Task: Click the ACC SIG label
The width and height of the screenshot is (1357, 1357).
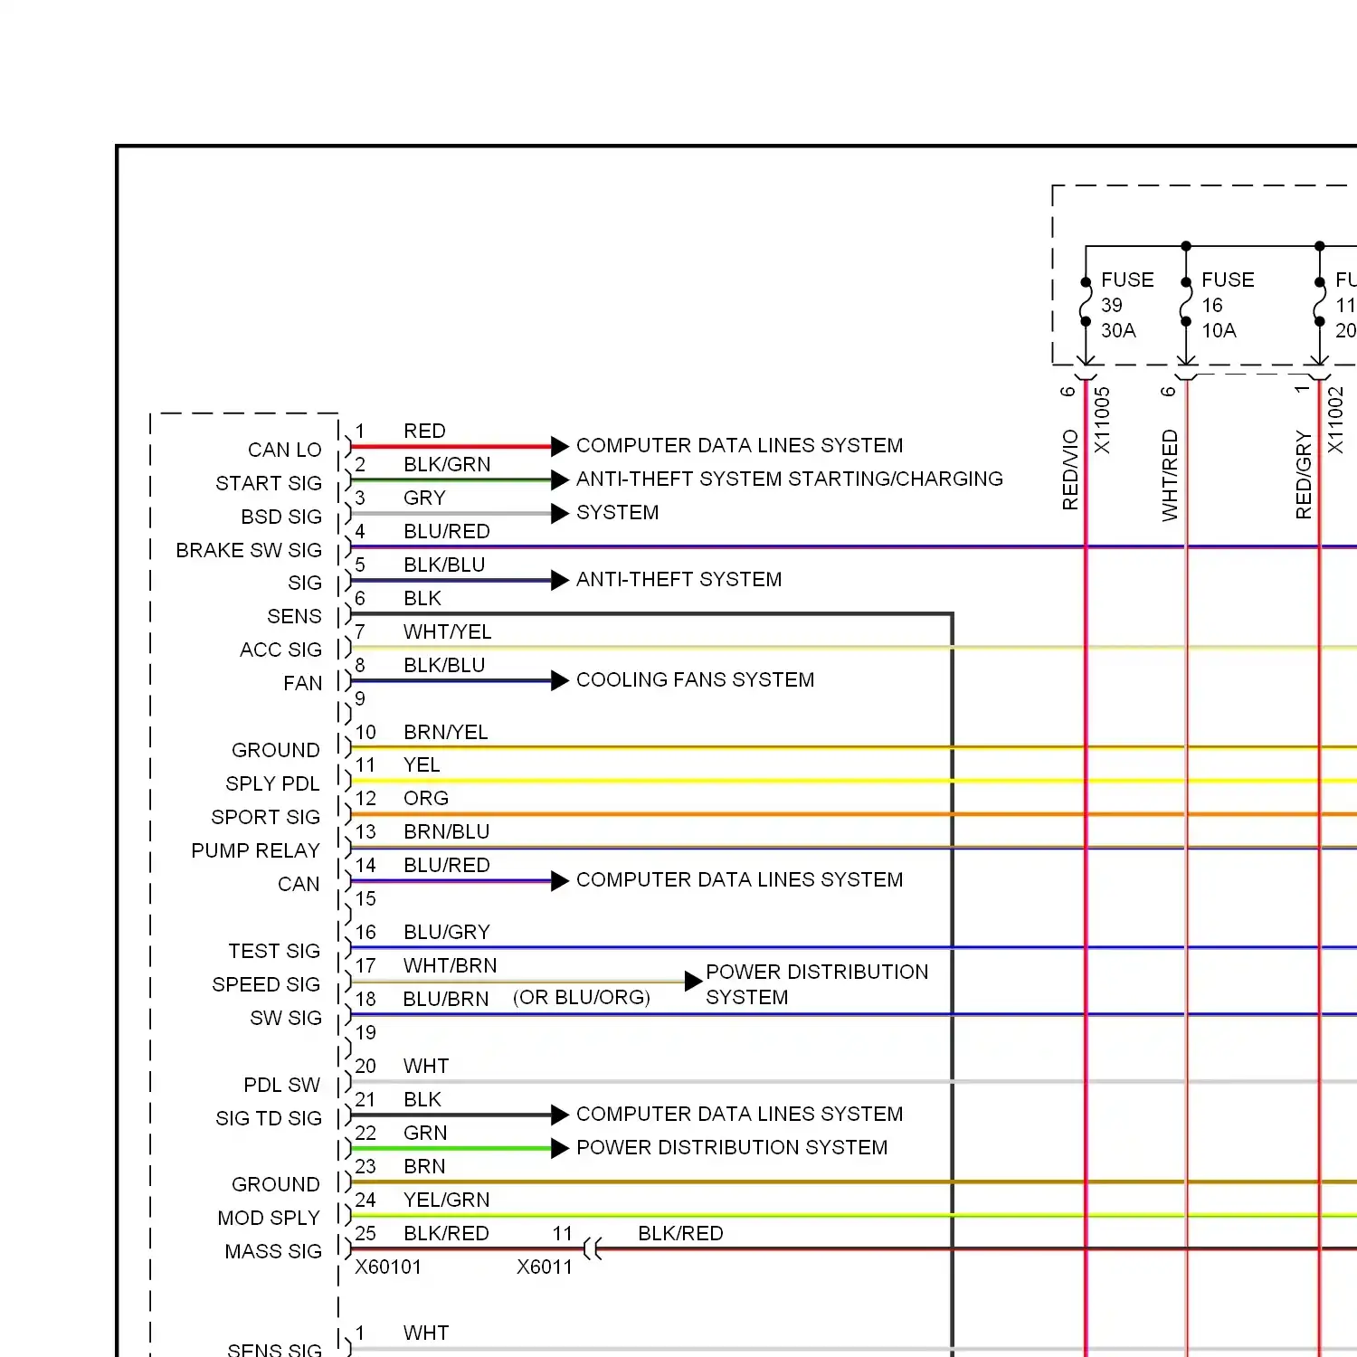Action: [x=280, y=650]
